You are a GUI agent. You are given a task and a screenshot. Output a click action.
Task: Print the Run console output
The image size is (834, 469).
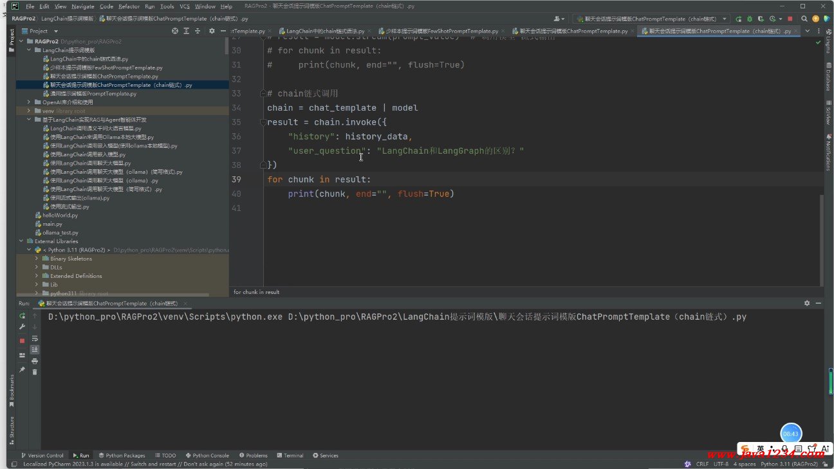(35, 361)
